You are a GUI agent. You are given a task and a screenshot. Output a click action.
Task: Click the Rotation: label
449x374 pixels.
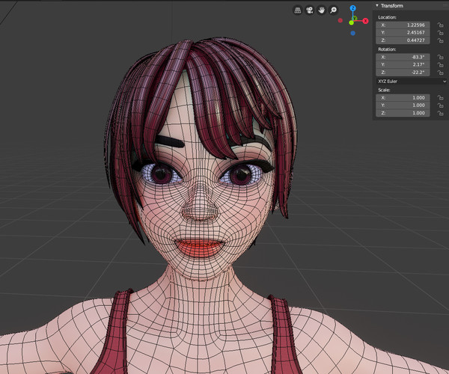tap(387, 49)
